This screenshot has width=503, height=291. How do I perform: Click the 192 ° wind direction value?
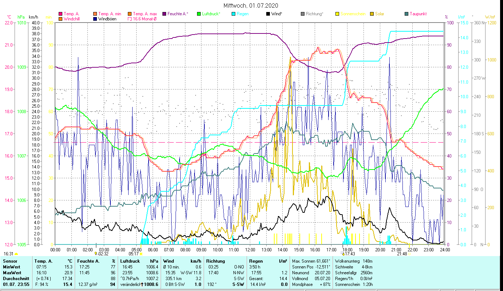[x=212, y=284]
